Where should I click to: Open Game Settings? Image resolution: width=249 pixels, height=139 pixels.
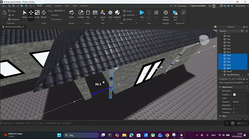pyautogui.click(x=166, y=15)
